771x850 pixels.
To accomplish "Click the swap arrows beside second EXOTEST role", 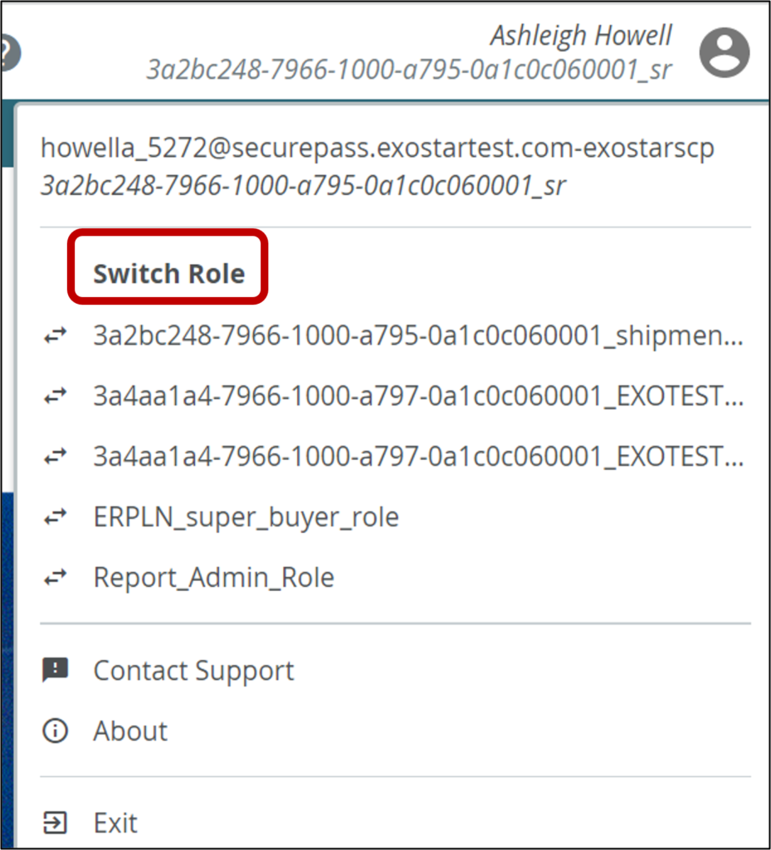I will 56,457.
